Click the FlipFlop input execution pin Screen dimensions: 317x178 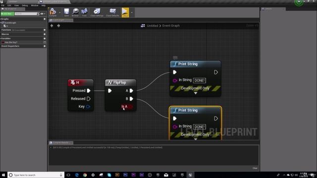(110, 90)
